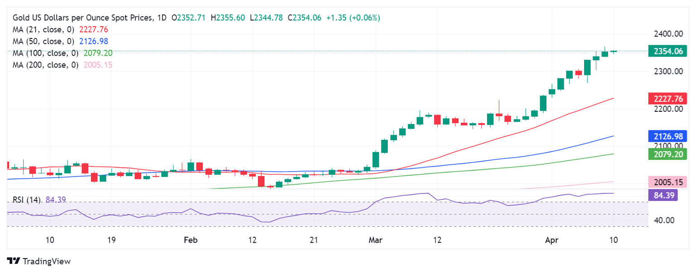Viewport: 696px width, 273px height.
Task: Select the RSI (14) indicator legend
Action: [26, 200]
